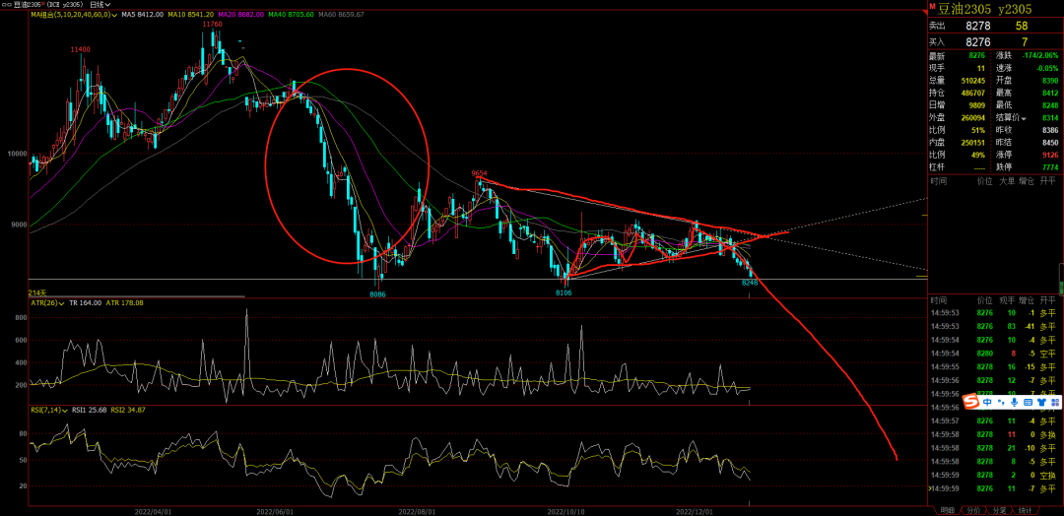Click the 214天 day count label
The width and height of the screenshot is (1064, 516).
[35, 292]
